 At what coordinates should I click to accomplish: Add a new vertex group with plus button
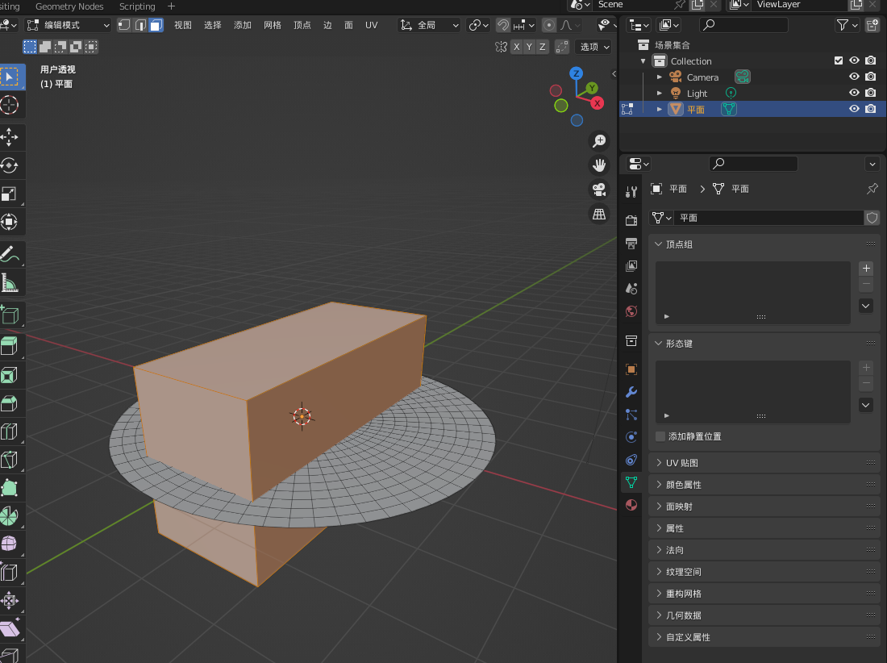[866, 268]
